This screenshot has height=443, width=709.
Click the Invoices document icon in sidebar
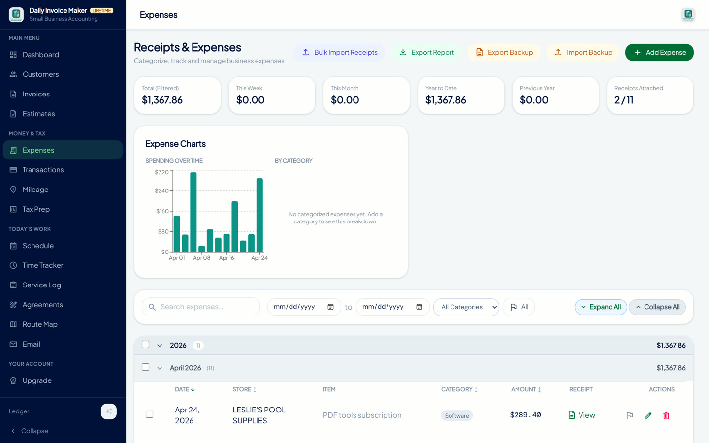tap(13, 94)
